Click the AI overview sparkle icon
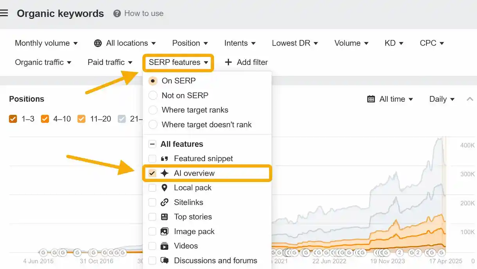 click(165, 173)
